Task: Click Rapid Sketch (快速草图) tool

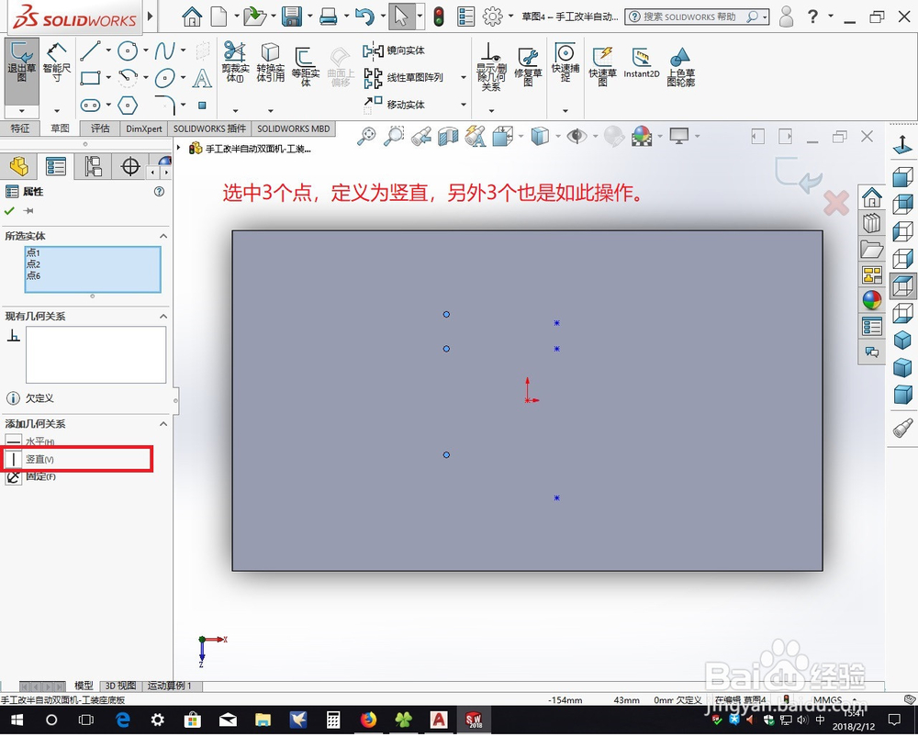Action: coord(602,66)
